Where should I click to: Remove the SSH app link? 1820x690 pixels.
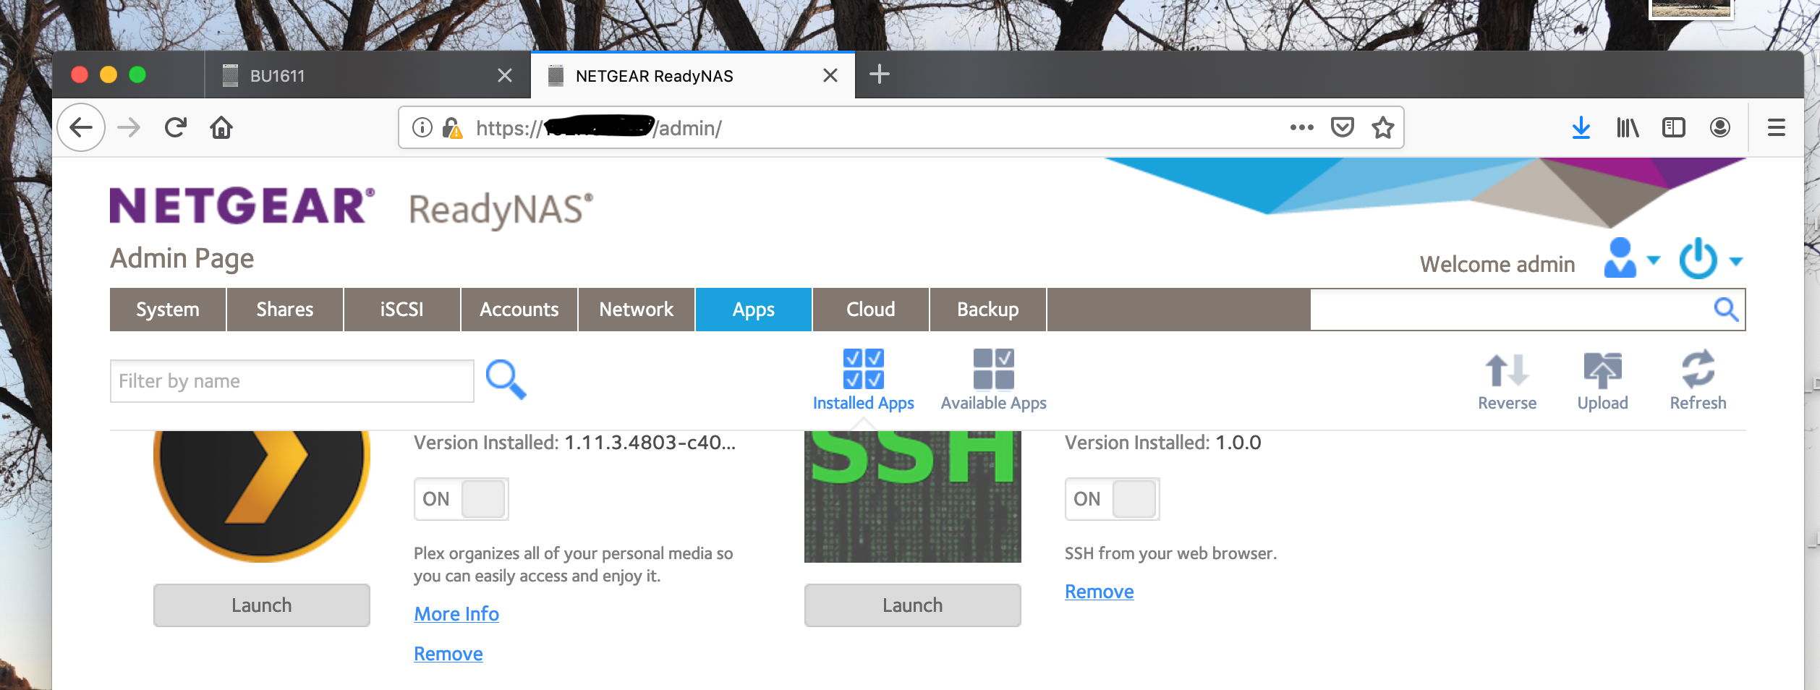[x=1100, y=592]
